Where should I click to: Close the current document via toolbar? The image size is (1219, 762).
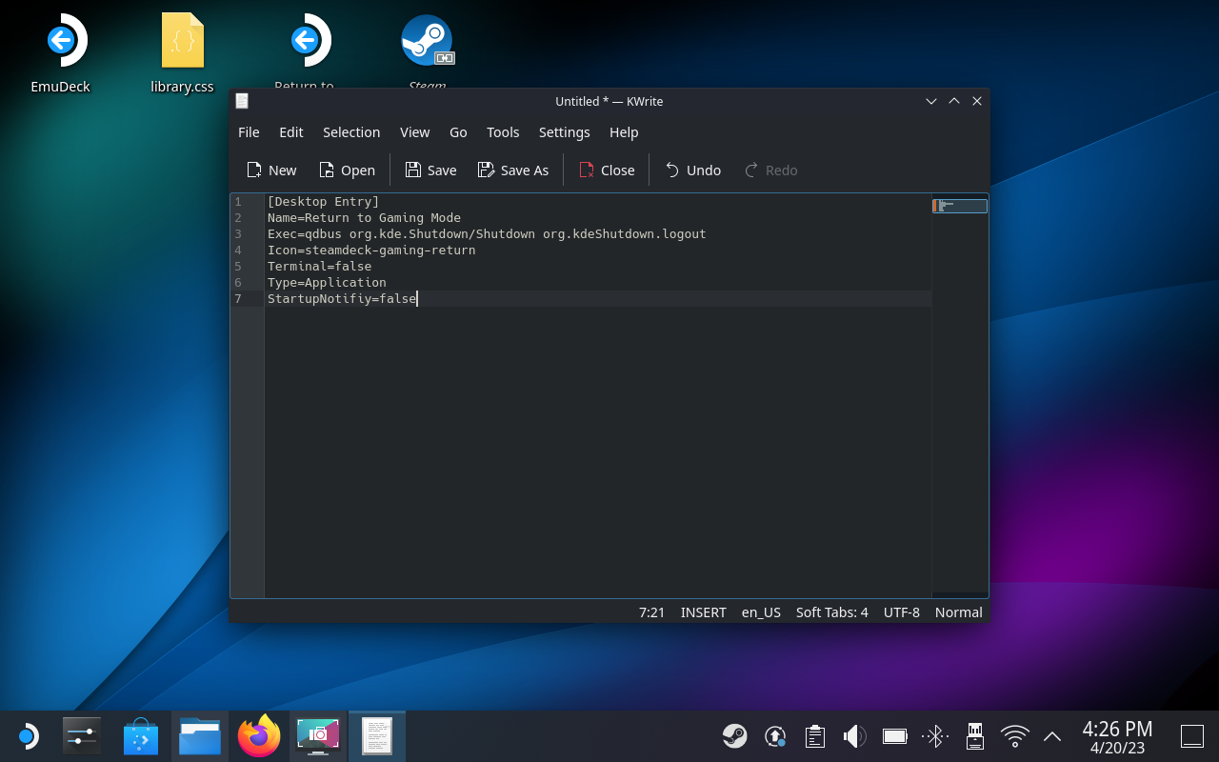click(607, 170)
